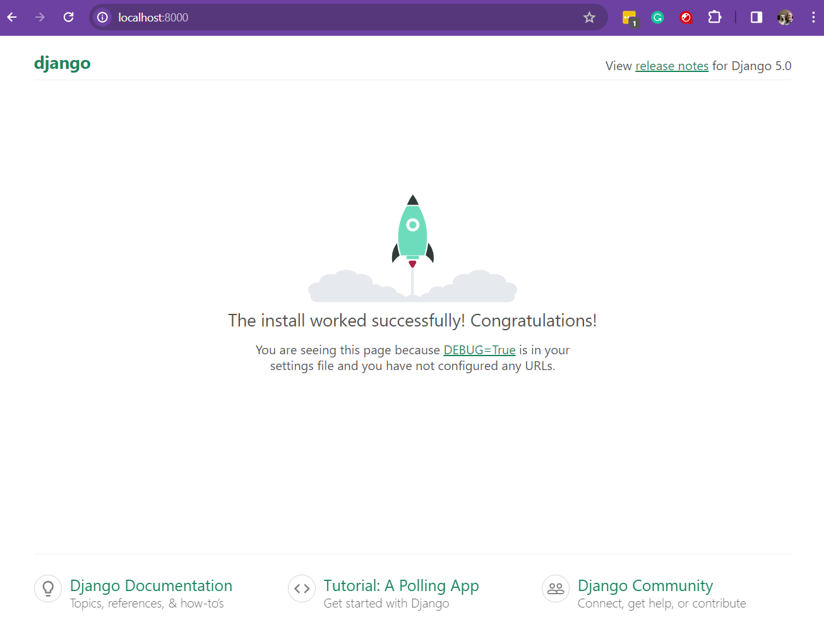Reload the localhost:8000 page
This screenshot has width=824, height=622.
68,17
